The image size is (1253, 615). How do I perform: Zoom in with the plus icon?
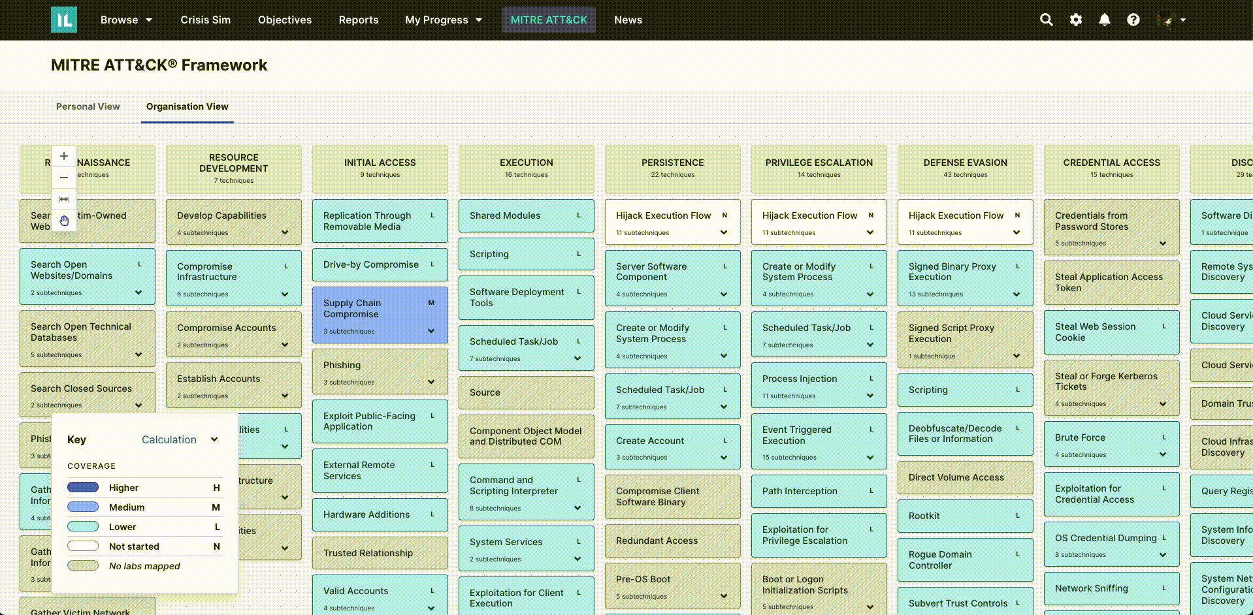point(64,156)
